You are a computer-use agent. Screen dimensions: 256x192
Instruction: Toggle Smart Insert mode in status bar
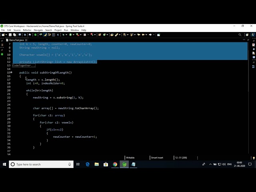pos(157,158)
